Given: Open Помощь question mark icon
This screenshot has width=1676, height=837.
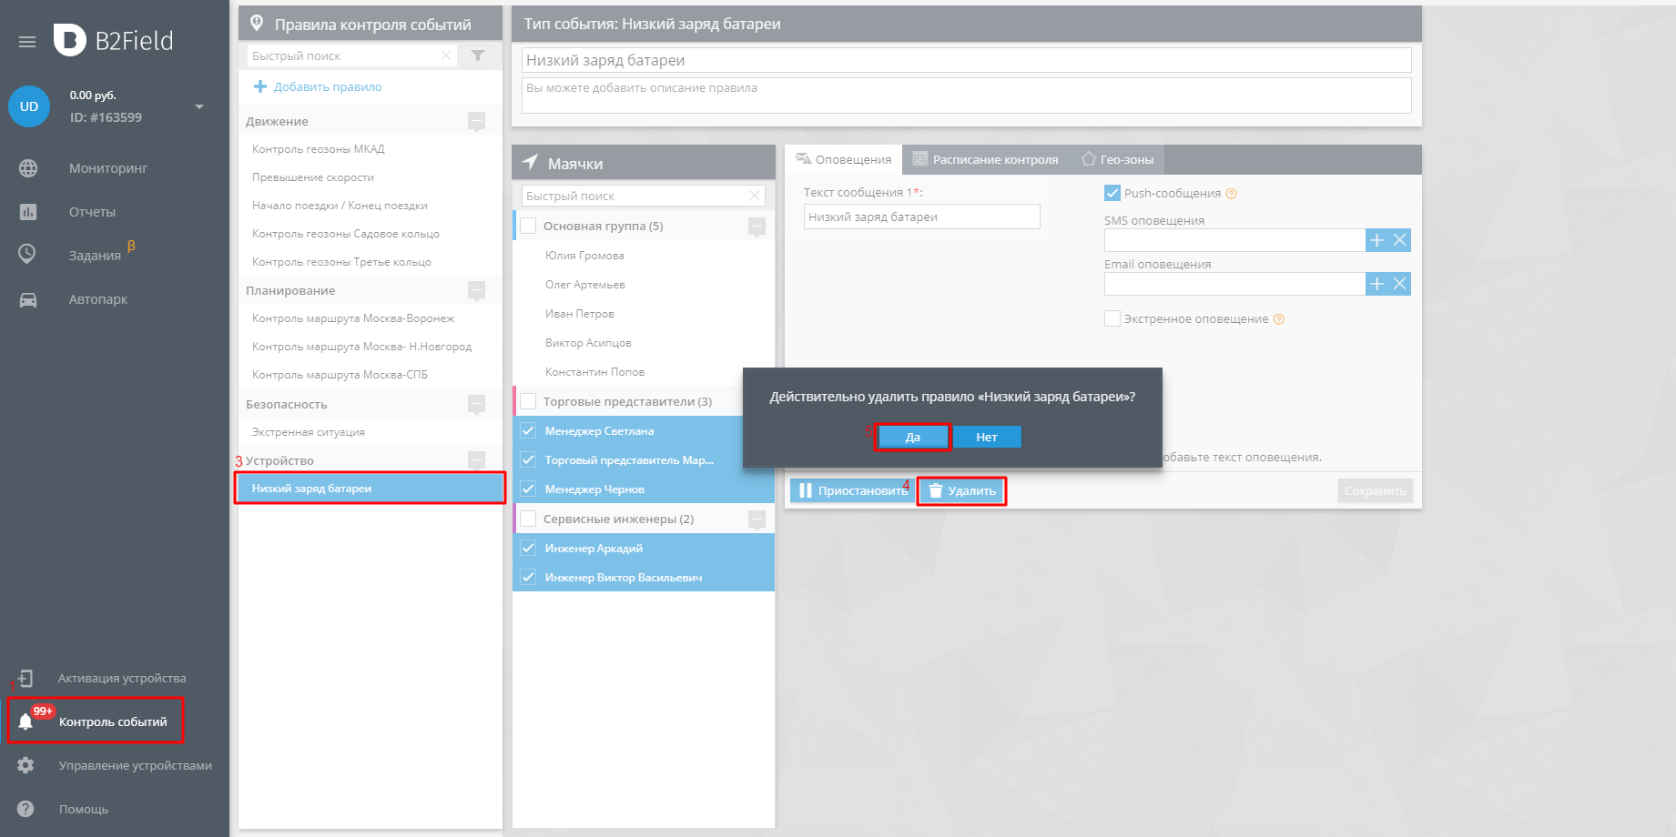Looking at the screenshot, I should tap(25, 809).
